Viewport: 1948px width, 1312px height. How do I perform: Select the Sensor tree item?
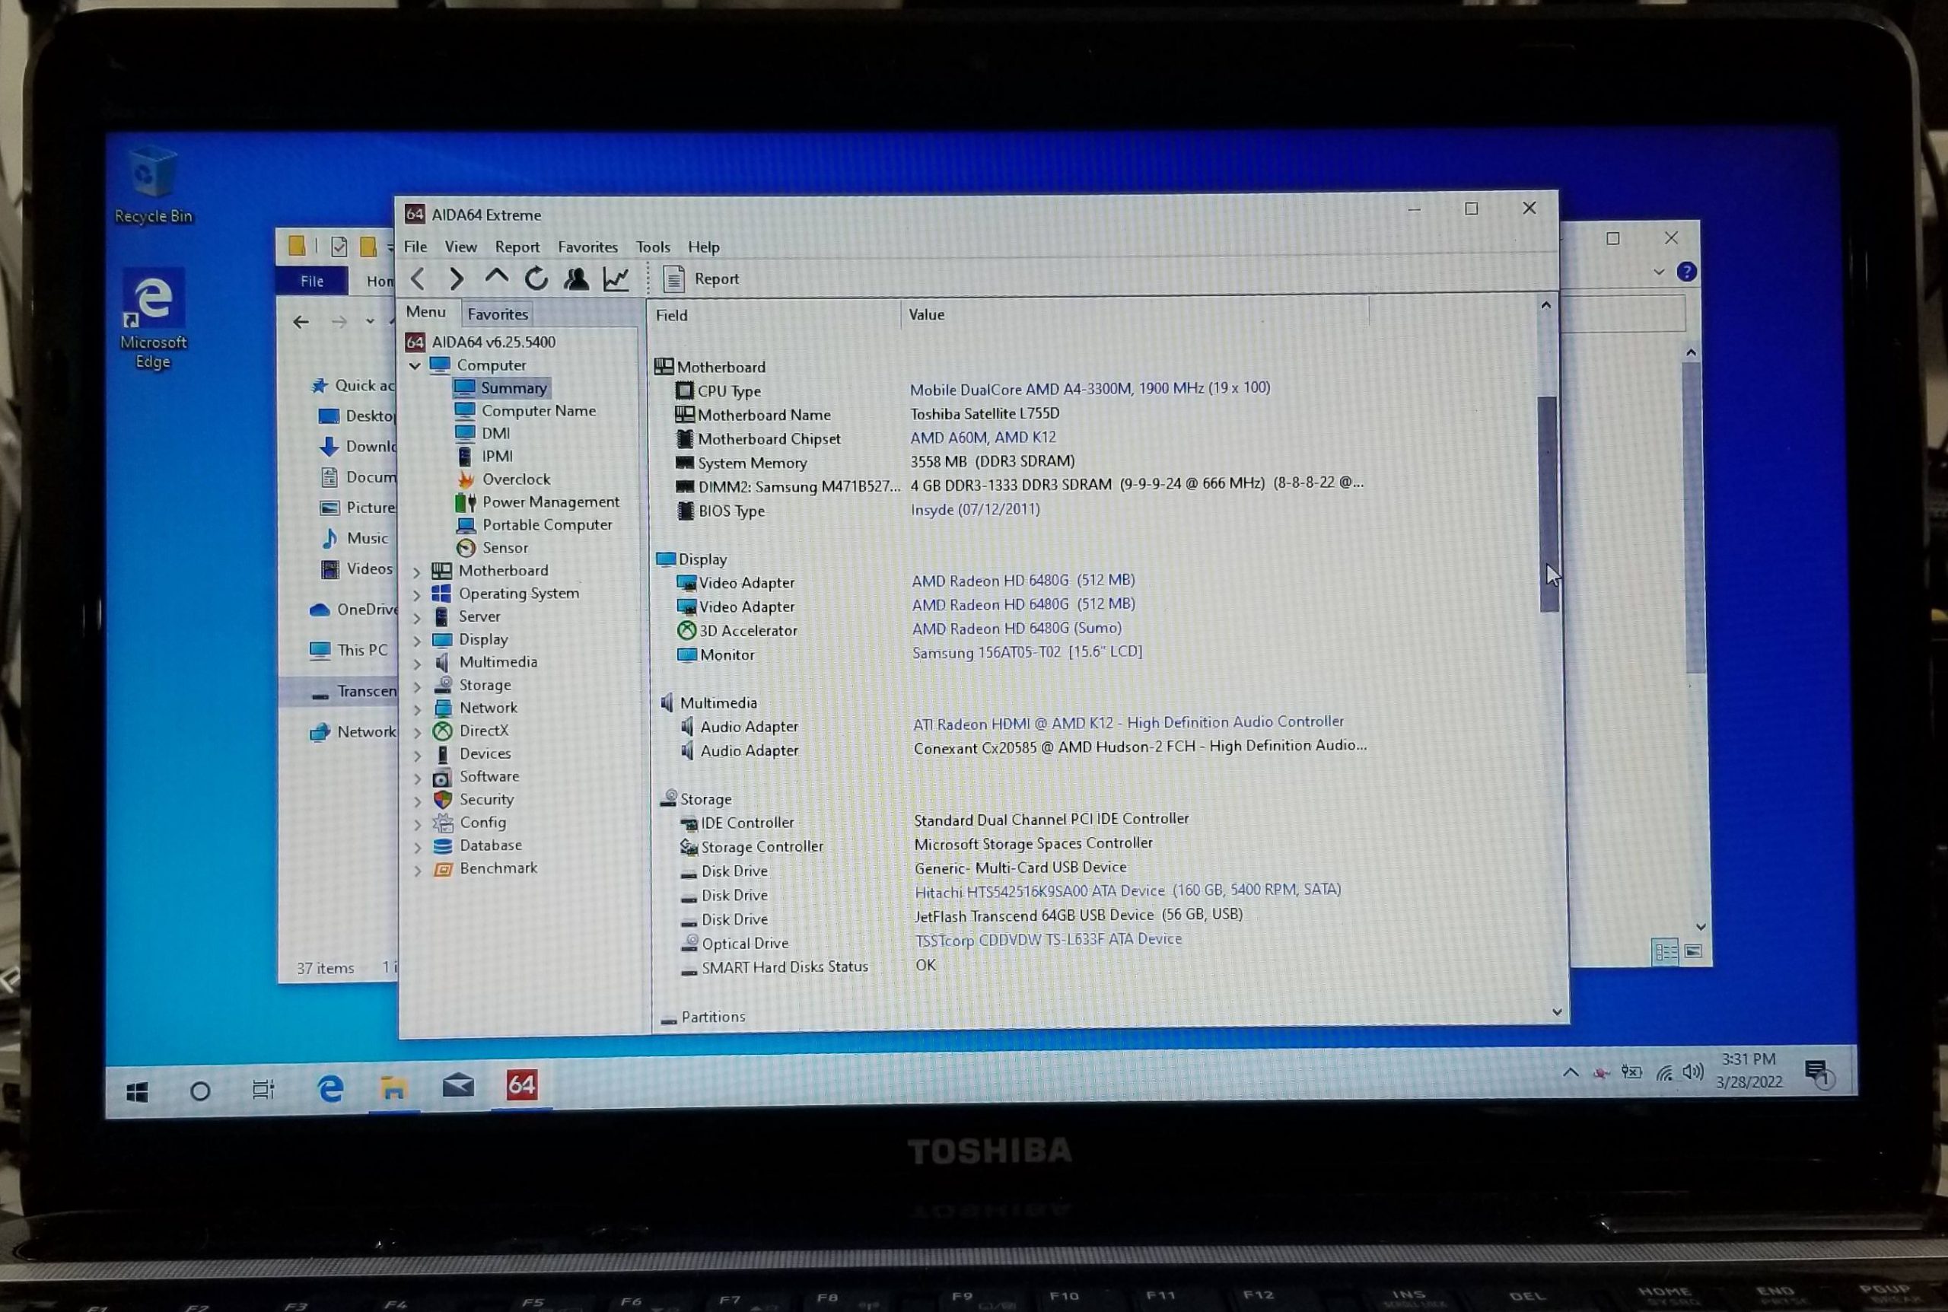[x=505, y=547]
